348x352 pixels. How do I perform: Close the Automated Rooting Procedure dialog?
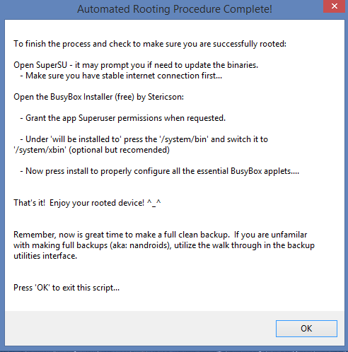pyautogui.click(x=334, y=6)
